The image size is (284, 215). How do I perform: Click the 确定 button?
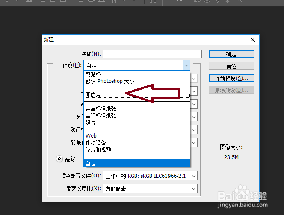pos(231,54)
